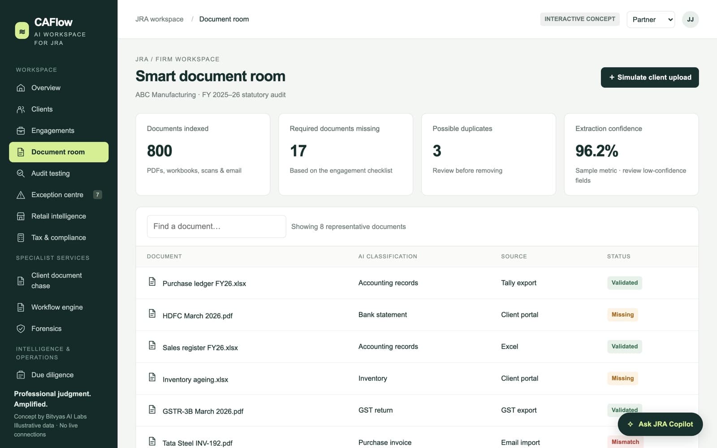The width and height of the screenshot is (717, 448).
Task: Click file icon beside HDFC March 2026.pdf
Action: tap(152, 313)
